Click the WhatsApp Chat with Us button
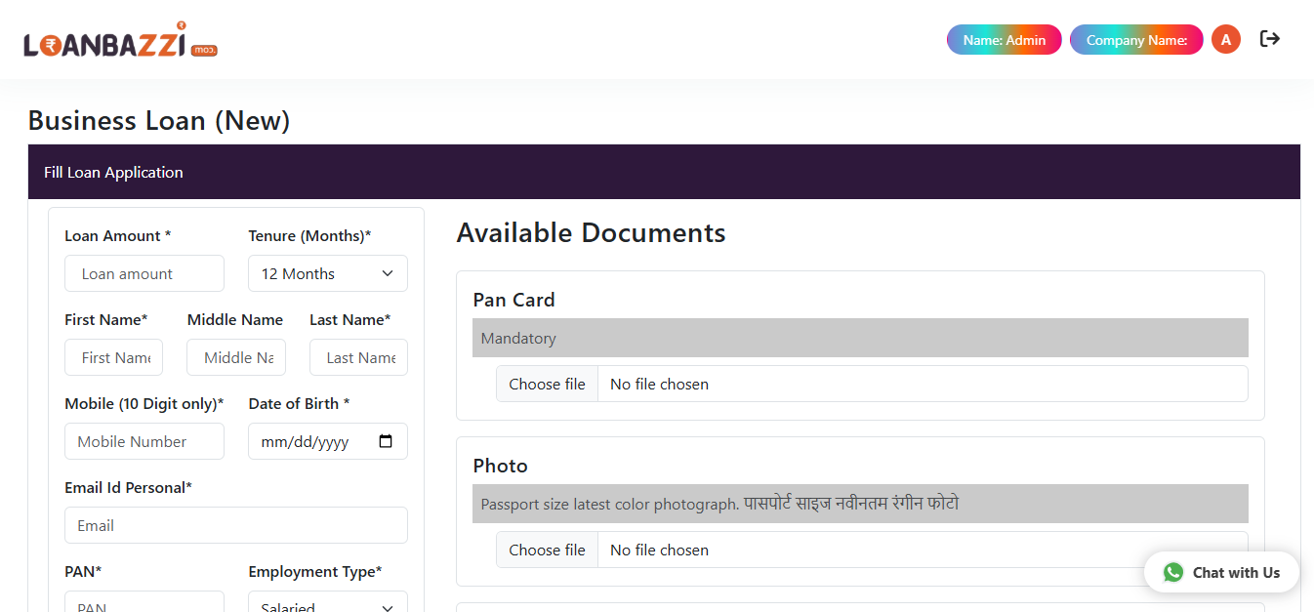The height and width of the screenshot is (612, 1314). [x=1221, y=572]
